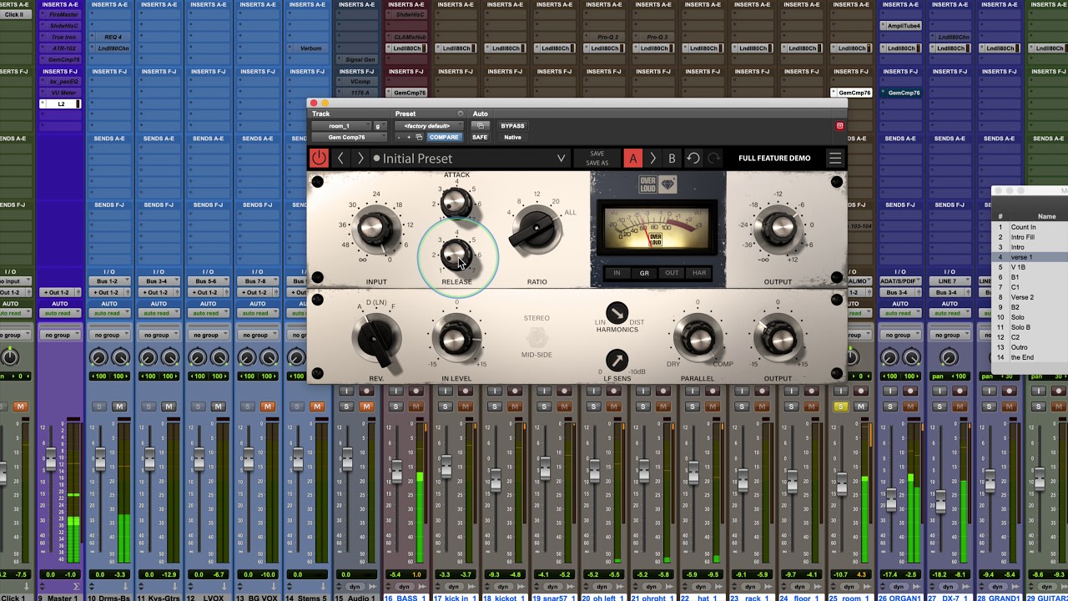Select slot B in plugin
Viewport: 1068px width, 601px height.
(x=672, y=158)
